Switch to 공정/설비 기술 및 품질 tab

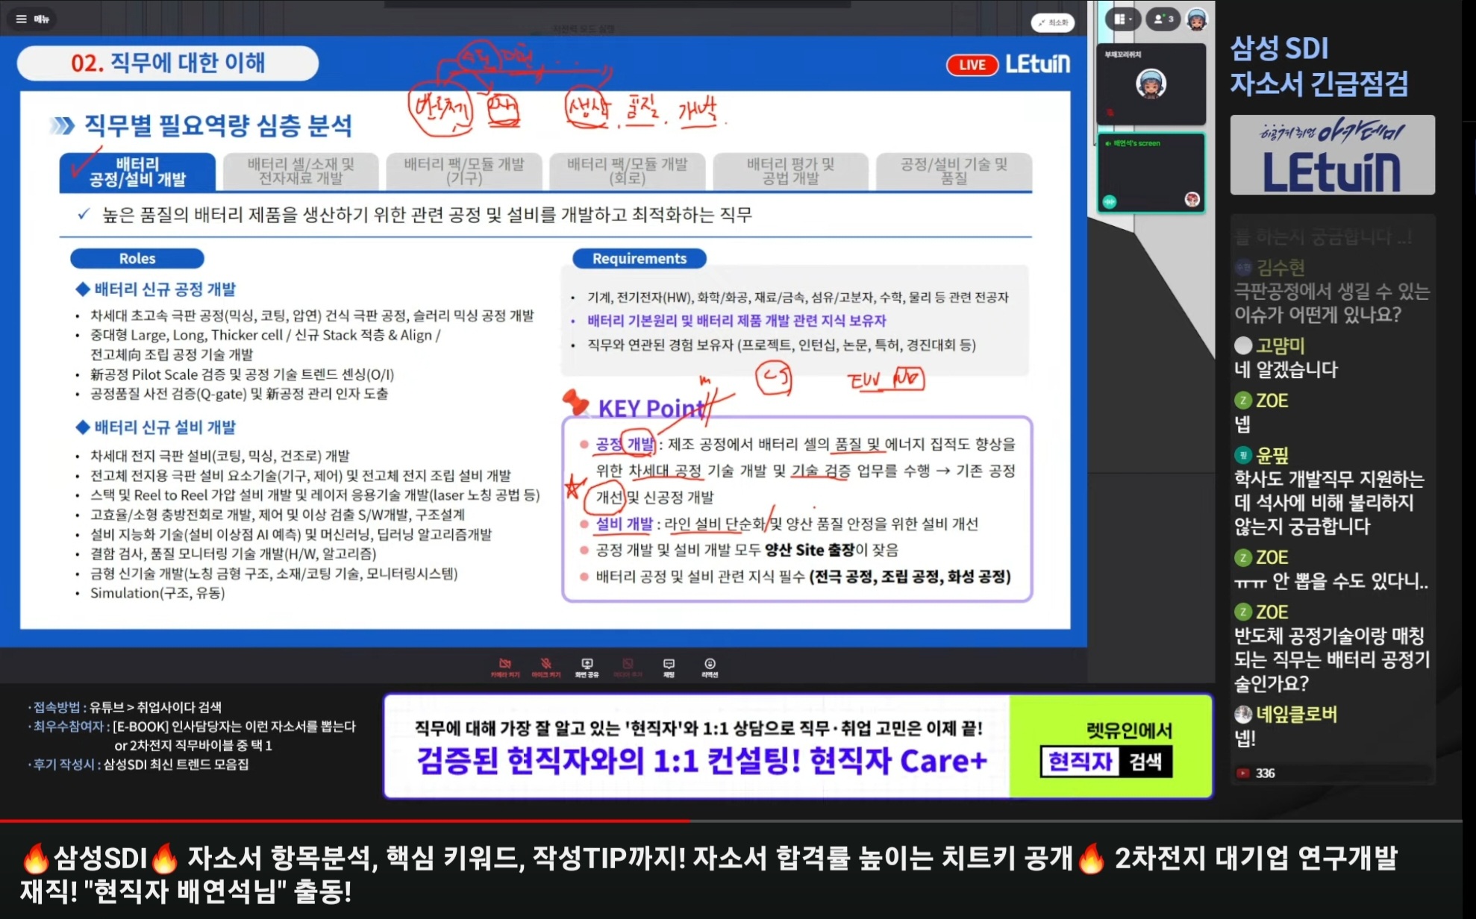click(x=954, y=171)
